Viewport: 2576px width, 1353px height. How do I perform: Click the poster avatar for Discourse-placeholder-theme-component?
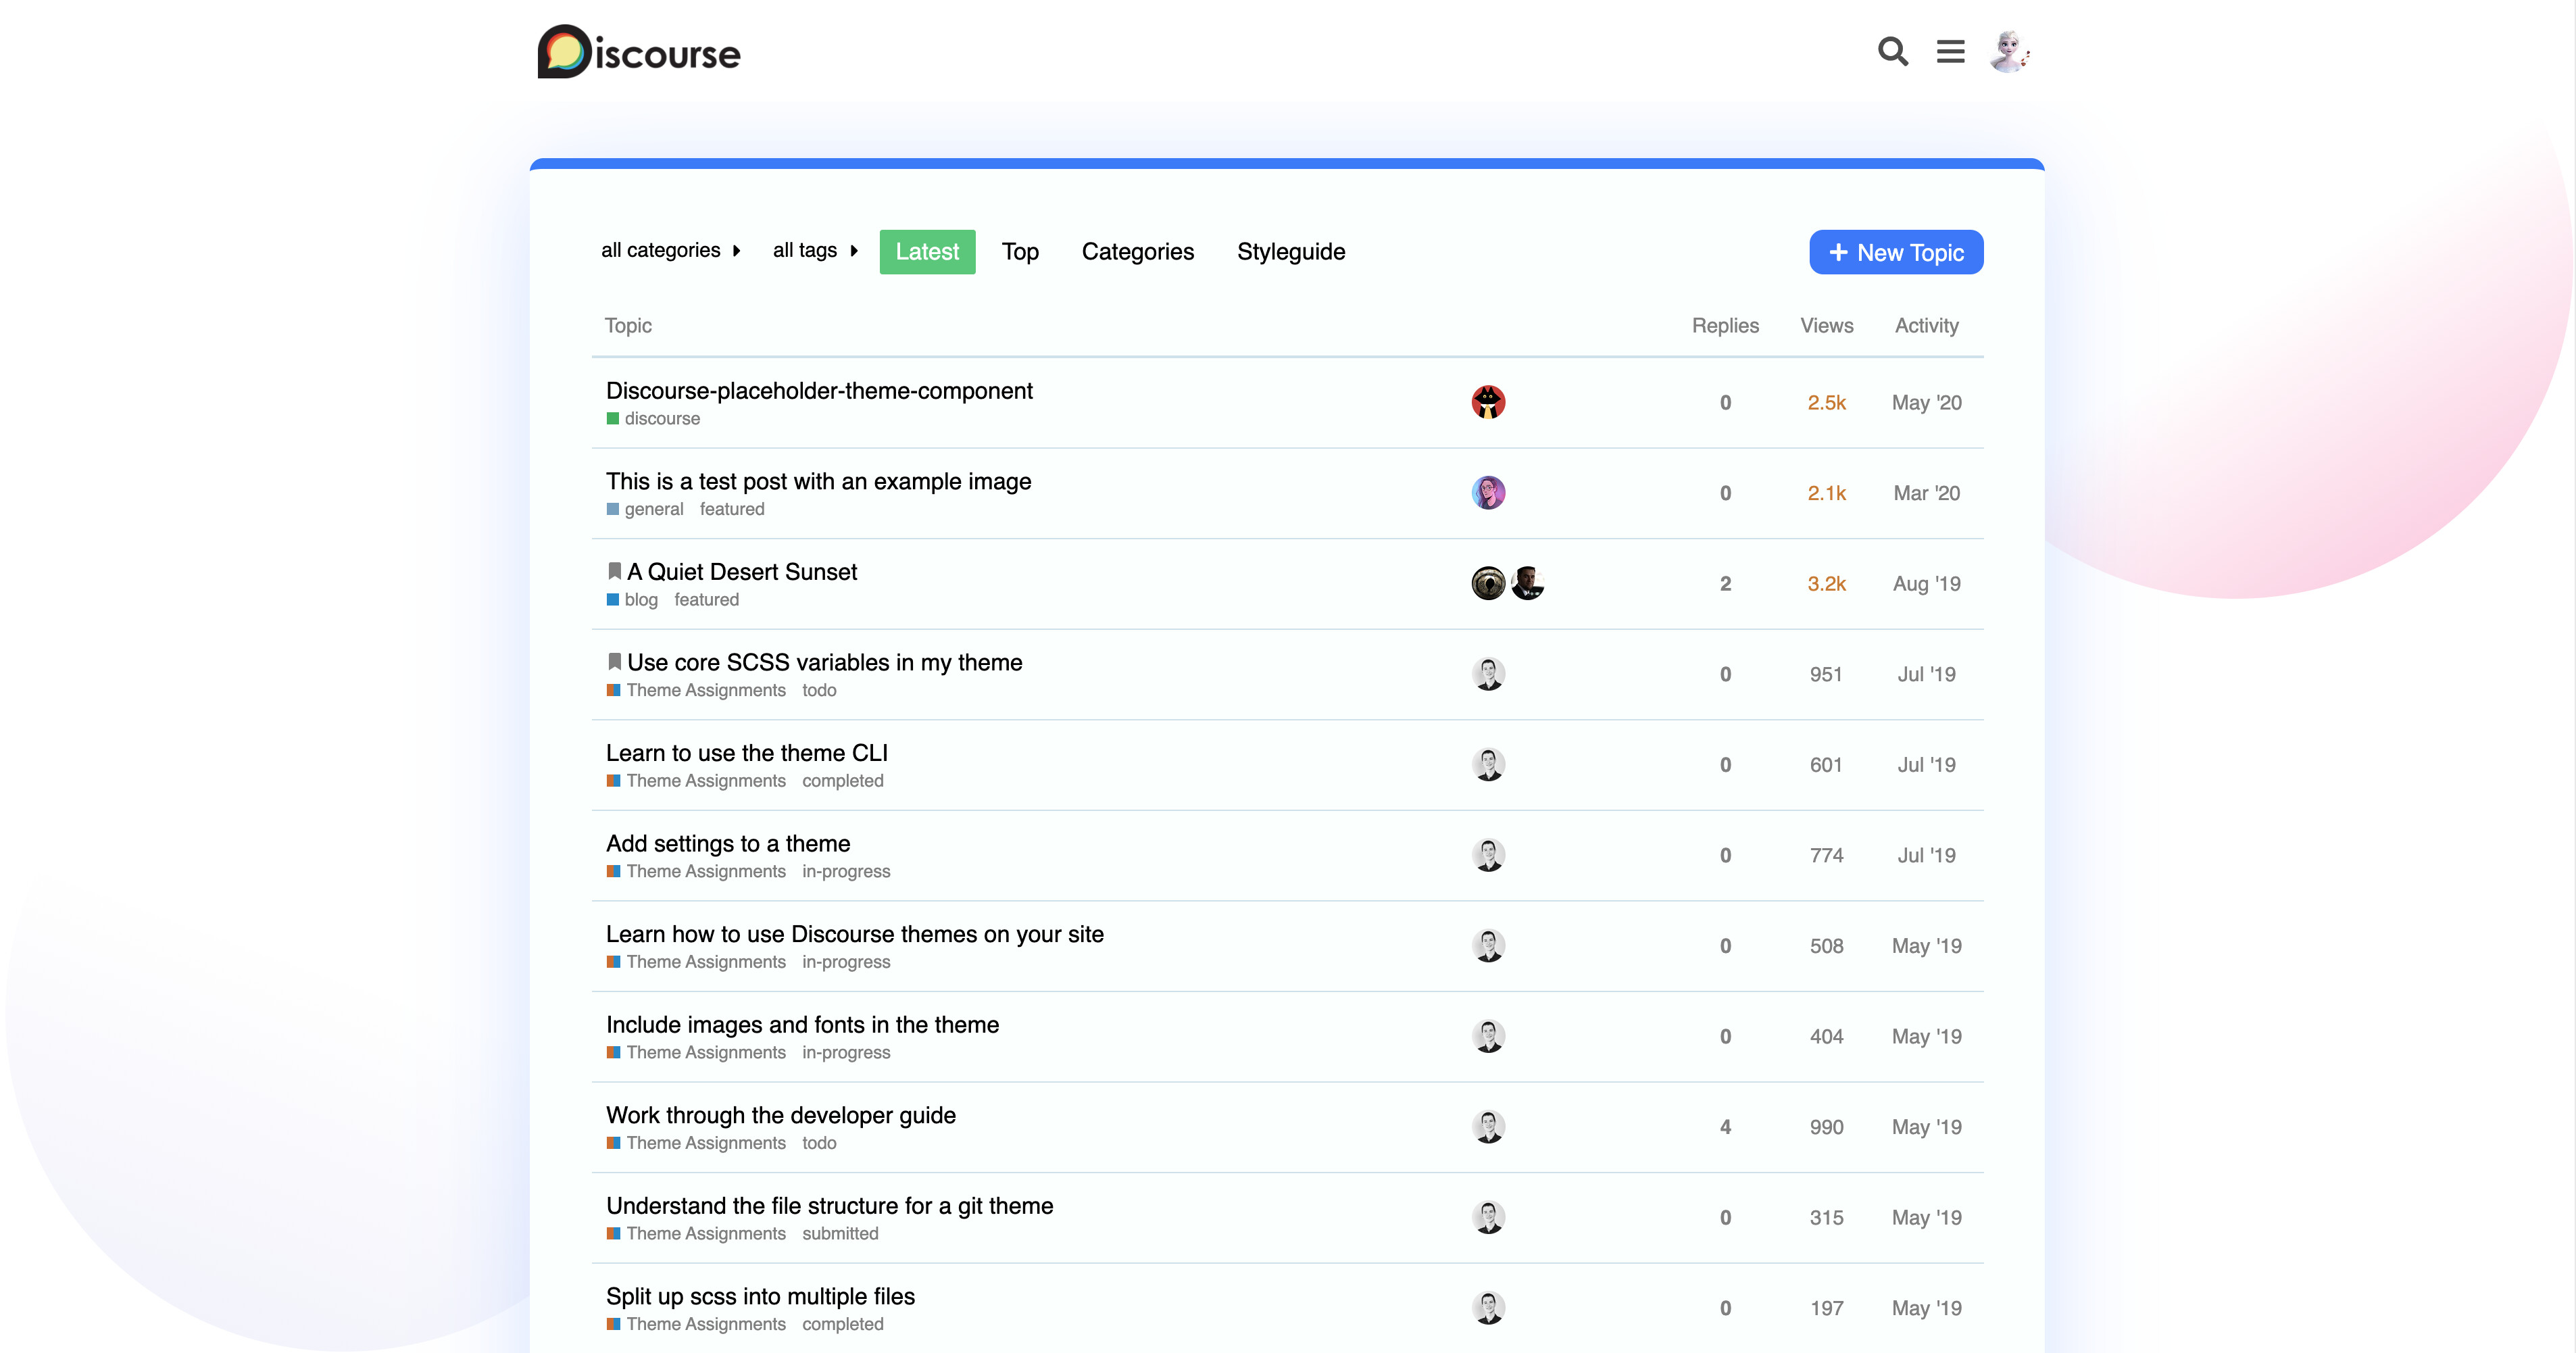coord(1488,402)
